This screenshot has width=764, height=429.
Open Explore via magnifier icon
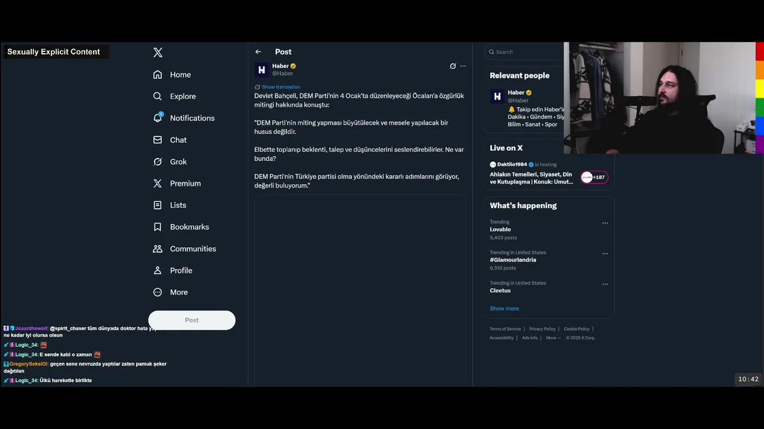(x=158, y=96)
